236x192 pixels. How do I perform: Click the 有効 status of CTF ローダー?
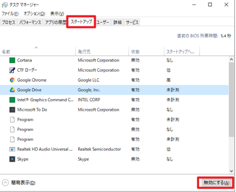pos(135,70)
